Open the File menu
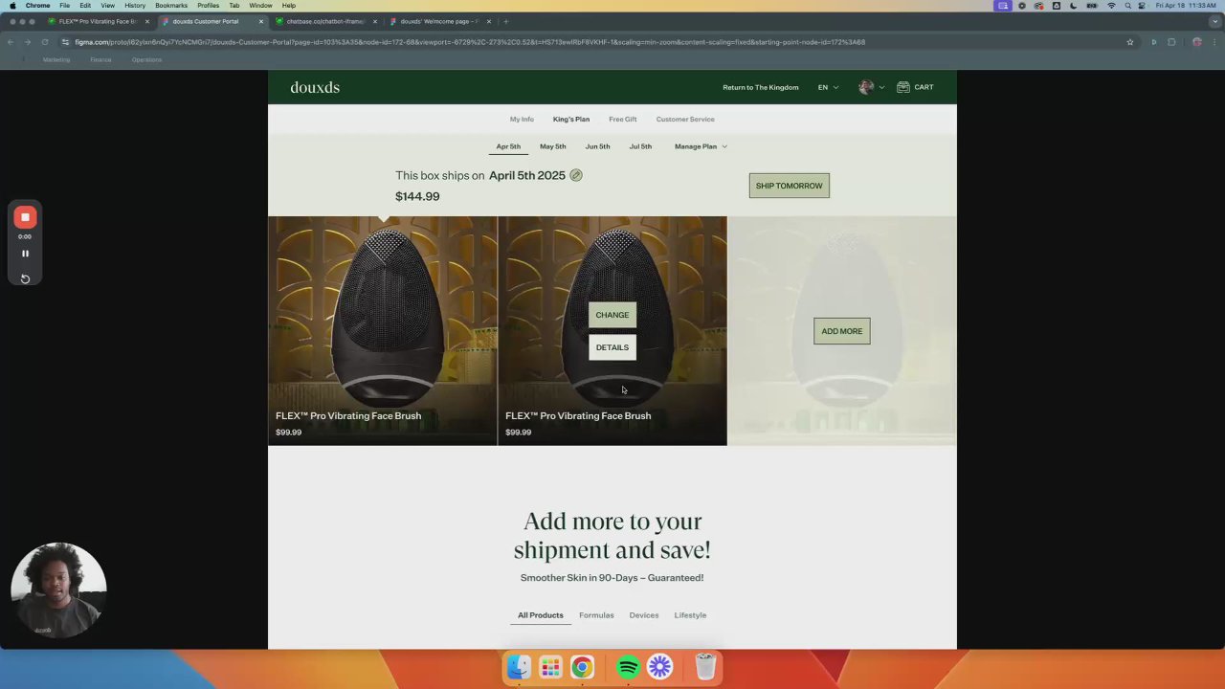 point(64,6)
